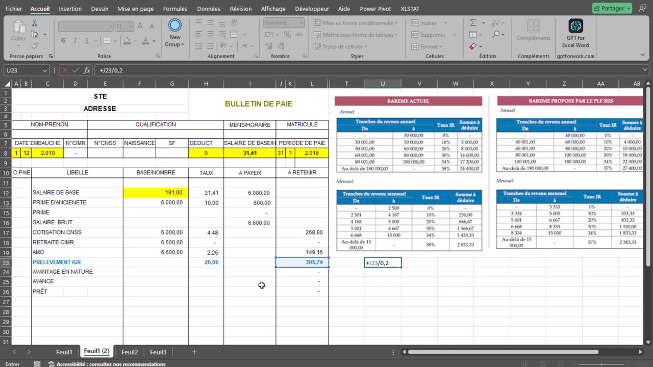Align text left in Alignement group
The width and height of the screenshot is (653, 367).
coord(198,35)
